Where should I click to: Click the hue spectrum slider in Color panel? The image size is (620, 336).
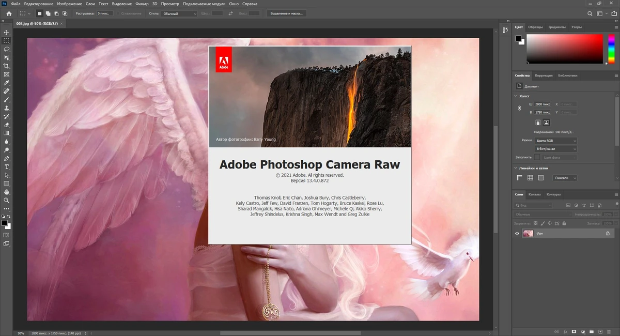tap(611, 49)
